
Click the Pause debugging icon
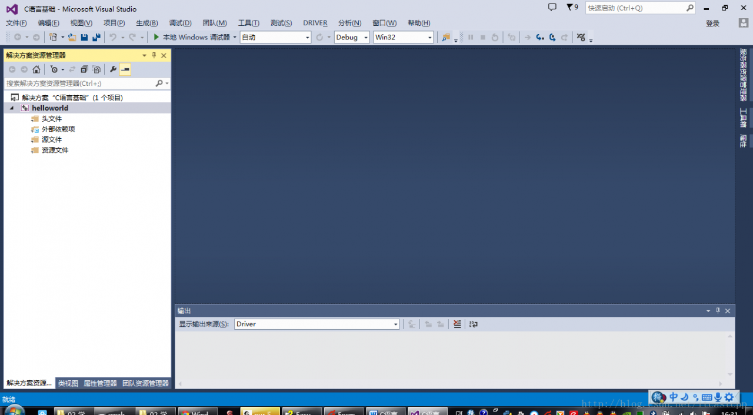pos(471,37)
